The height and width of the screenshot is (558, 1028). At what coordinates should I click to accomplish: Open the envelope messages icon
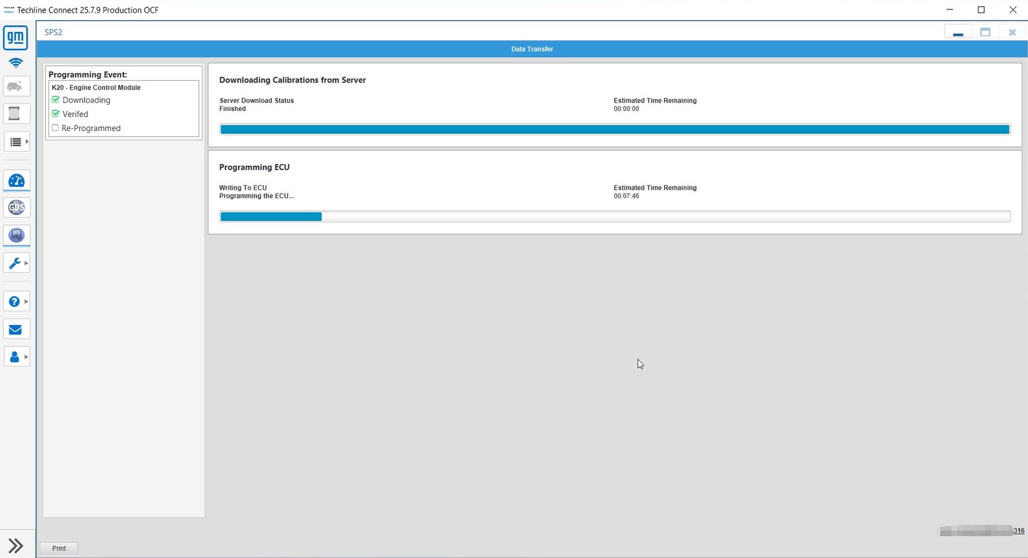16,329
